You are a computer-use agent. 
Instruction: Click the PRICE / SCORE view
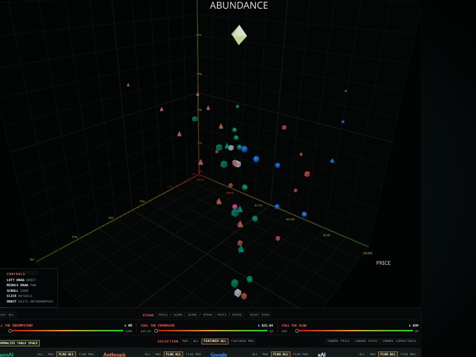170,315
